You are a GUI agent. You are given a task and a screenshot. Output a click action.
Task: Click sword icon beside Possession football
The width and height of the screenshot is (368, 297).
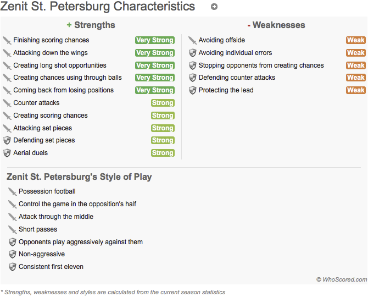pyautogui.click(x=13, y=192)
